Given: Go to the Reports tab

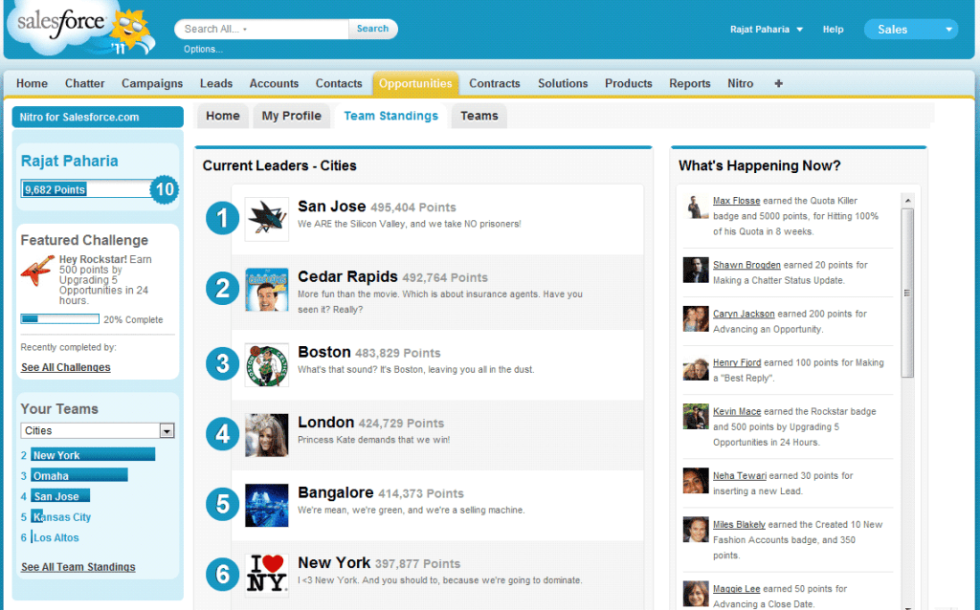Looking at the screenshot, I should point(690,84).
